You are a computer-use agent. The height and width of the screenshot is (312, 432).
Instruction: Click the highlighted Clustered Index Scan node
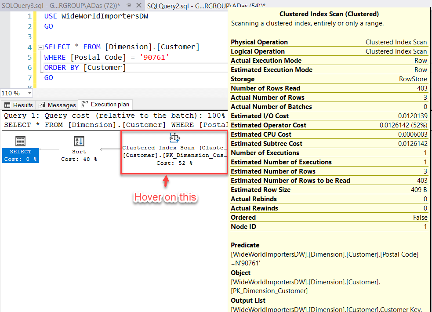pos(174,149)
